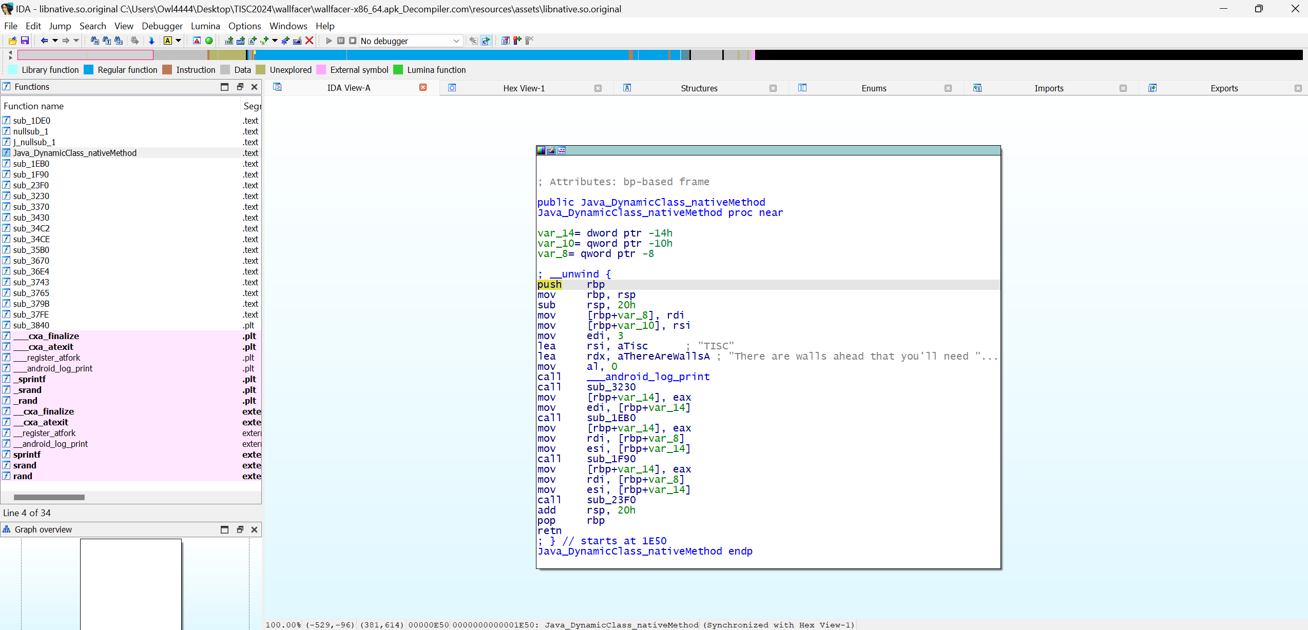The width and height of the screenshot is (1308, 630).
Task: Switch to the Exports tab
Action: [x=1224, y=88]
